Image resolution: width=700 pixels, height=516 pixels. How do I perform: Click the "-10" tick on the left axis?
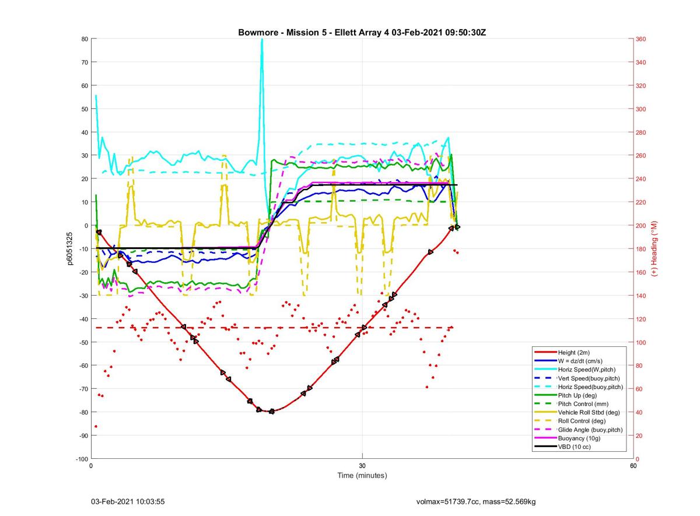point(83,249)
